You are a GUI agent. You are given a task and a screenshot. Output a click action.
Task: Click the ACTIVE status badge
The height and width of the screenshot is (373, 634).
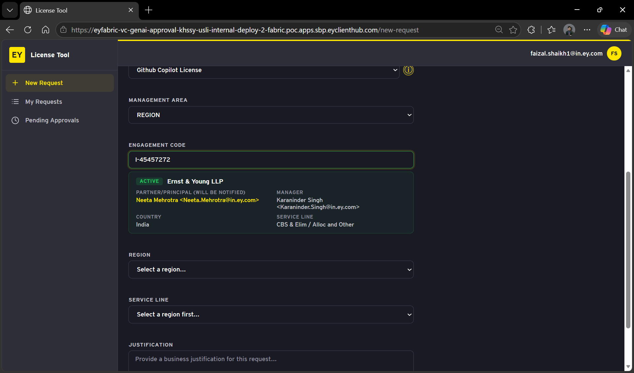[x=149, y=181]
